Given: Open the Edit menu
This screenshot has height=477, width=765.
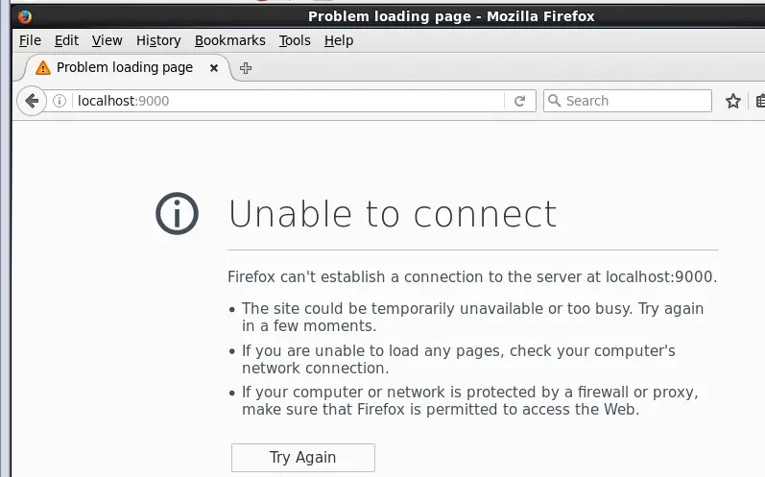Looking at the screenshot, I should click(x=66, y=40).
